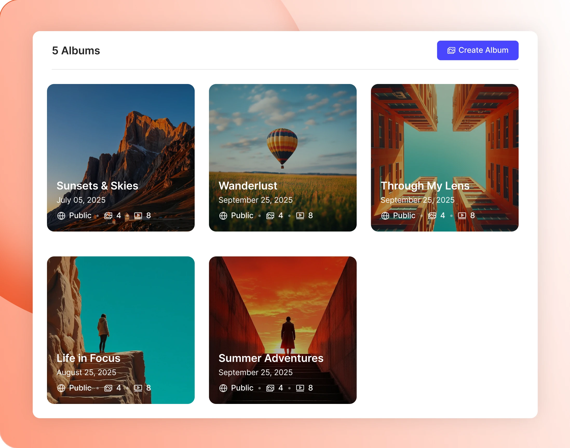Click the Through My Lens title
The height and width of the screenshot is (448, 570).
pos(425,186)
